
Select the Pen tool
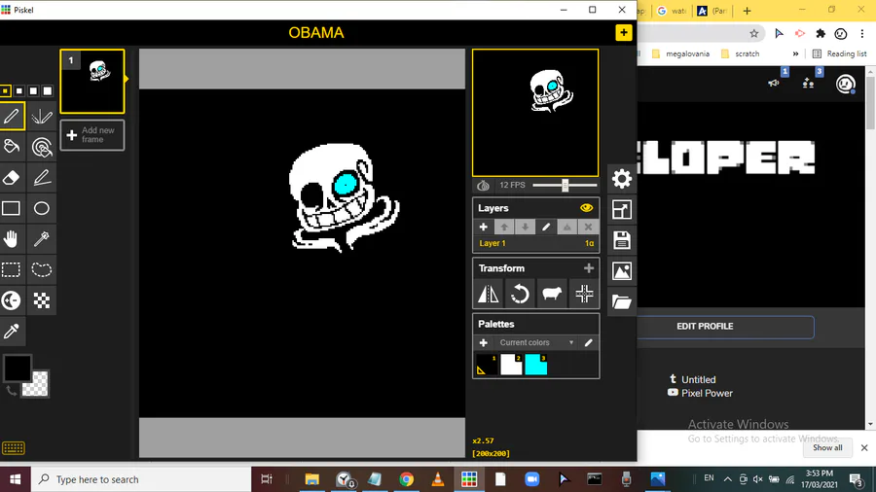click(x=11, y=116)
